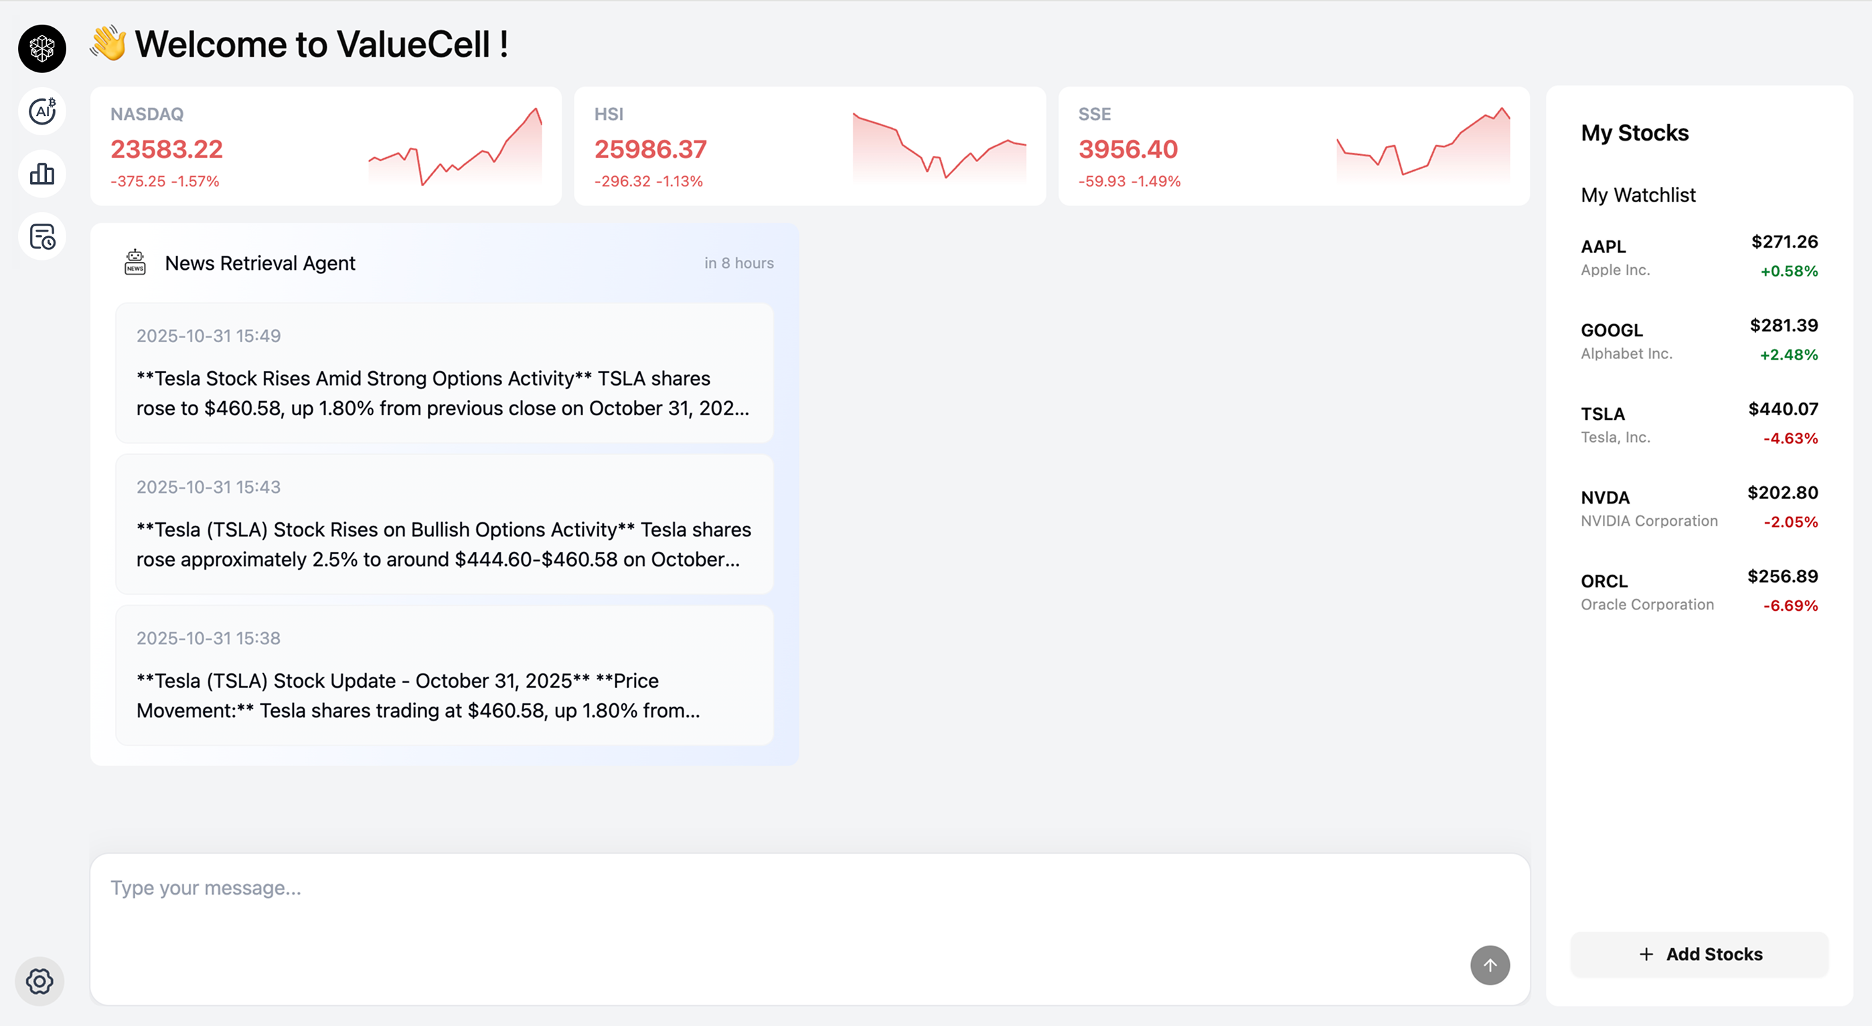
Task: Select the AI crypto agent icon
Action: (x=42, y=111)
